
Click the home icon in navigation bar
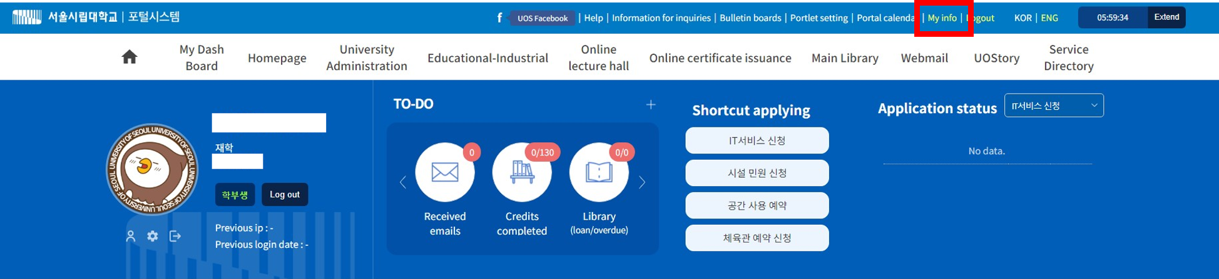[130, 57]
